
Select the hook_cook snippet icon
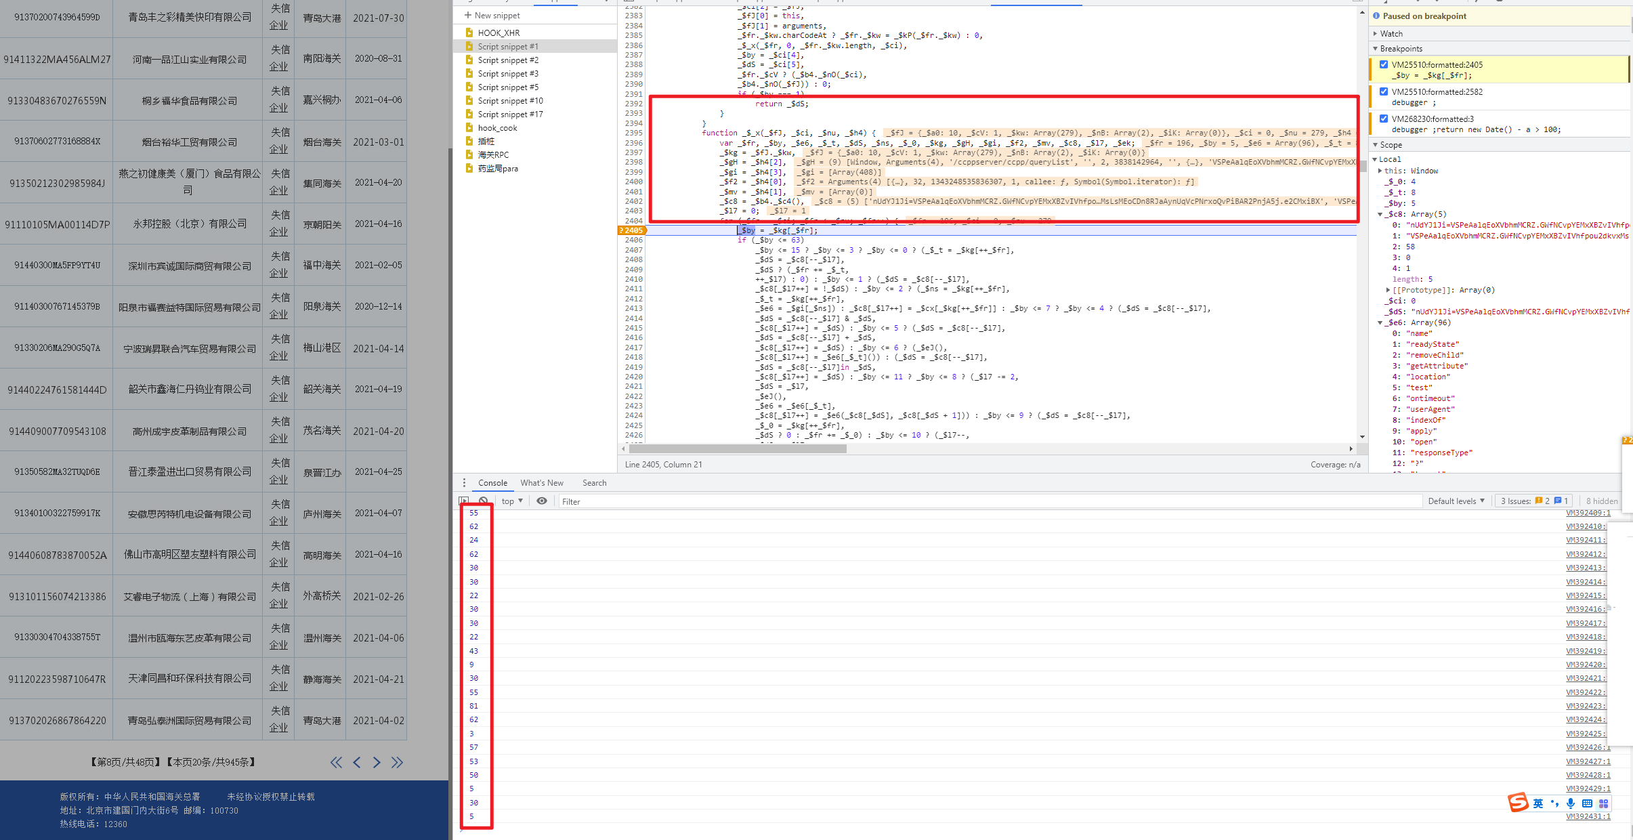[x=469, y=127]
